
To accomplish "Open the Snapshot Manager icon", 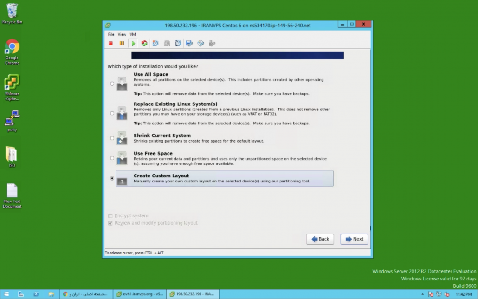I will 178,43.
